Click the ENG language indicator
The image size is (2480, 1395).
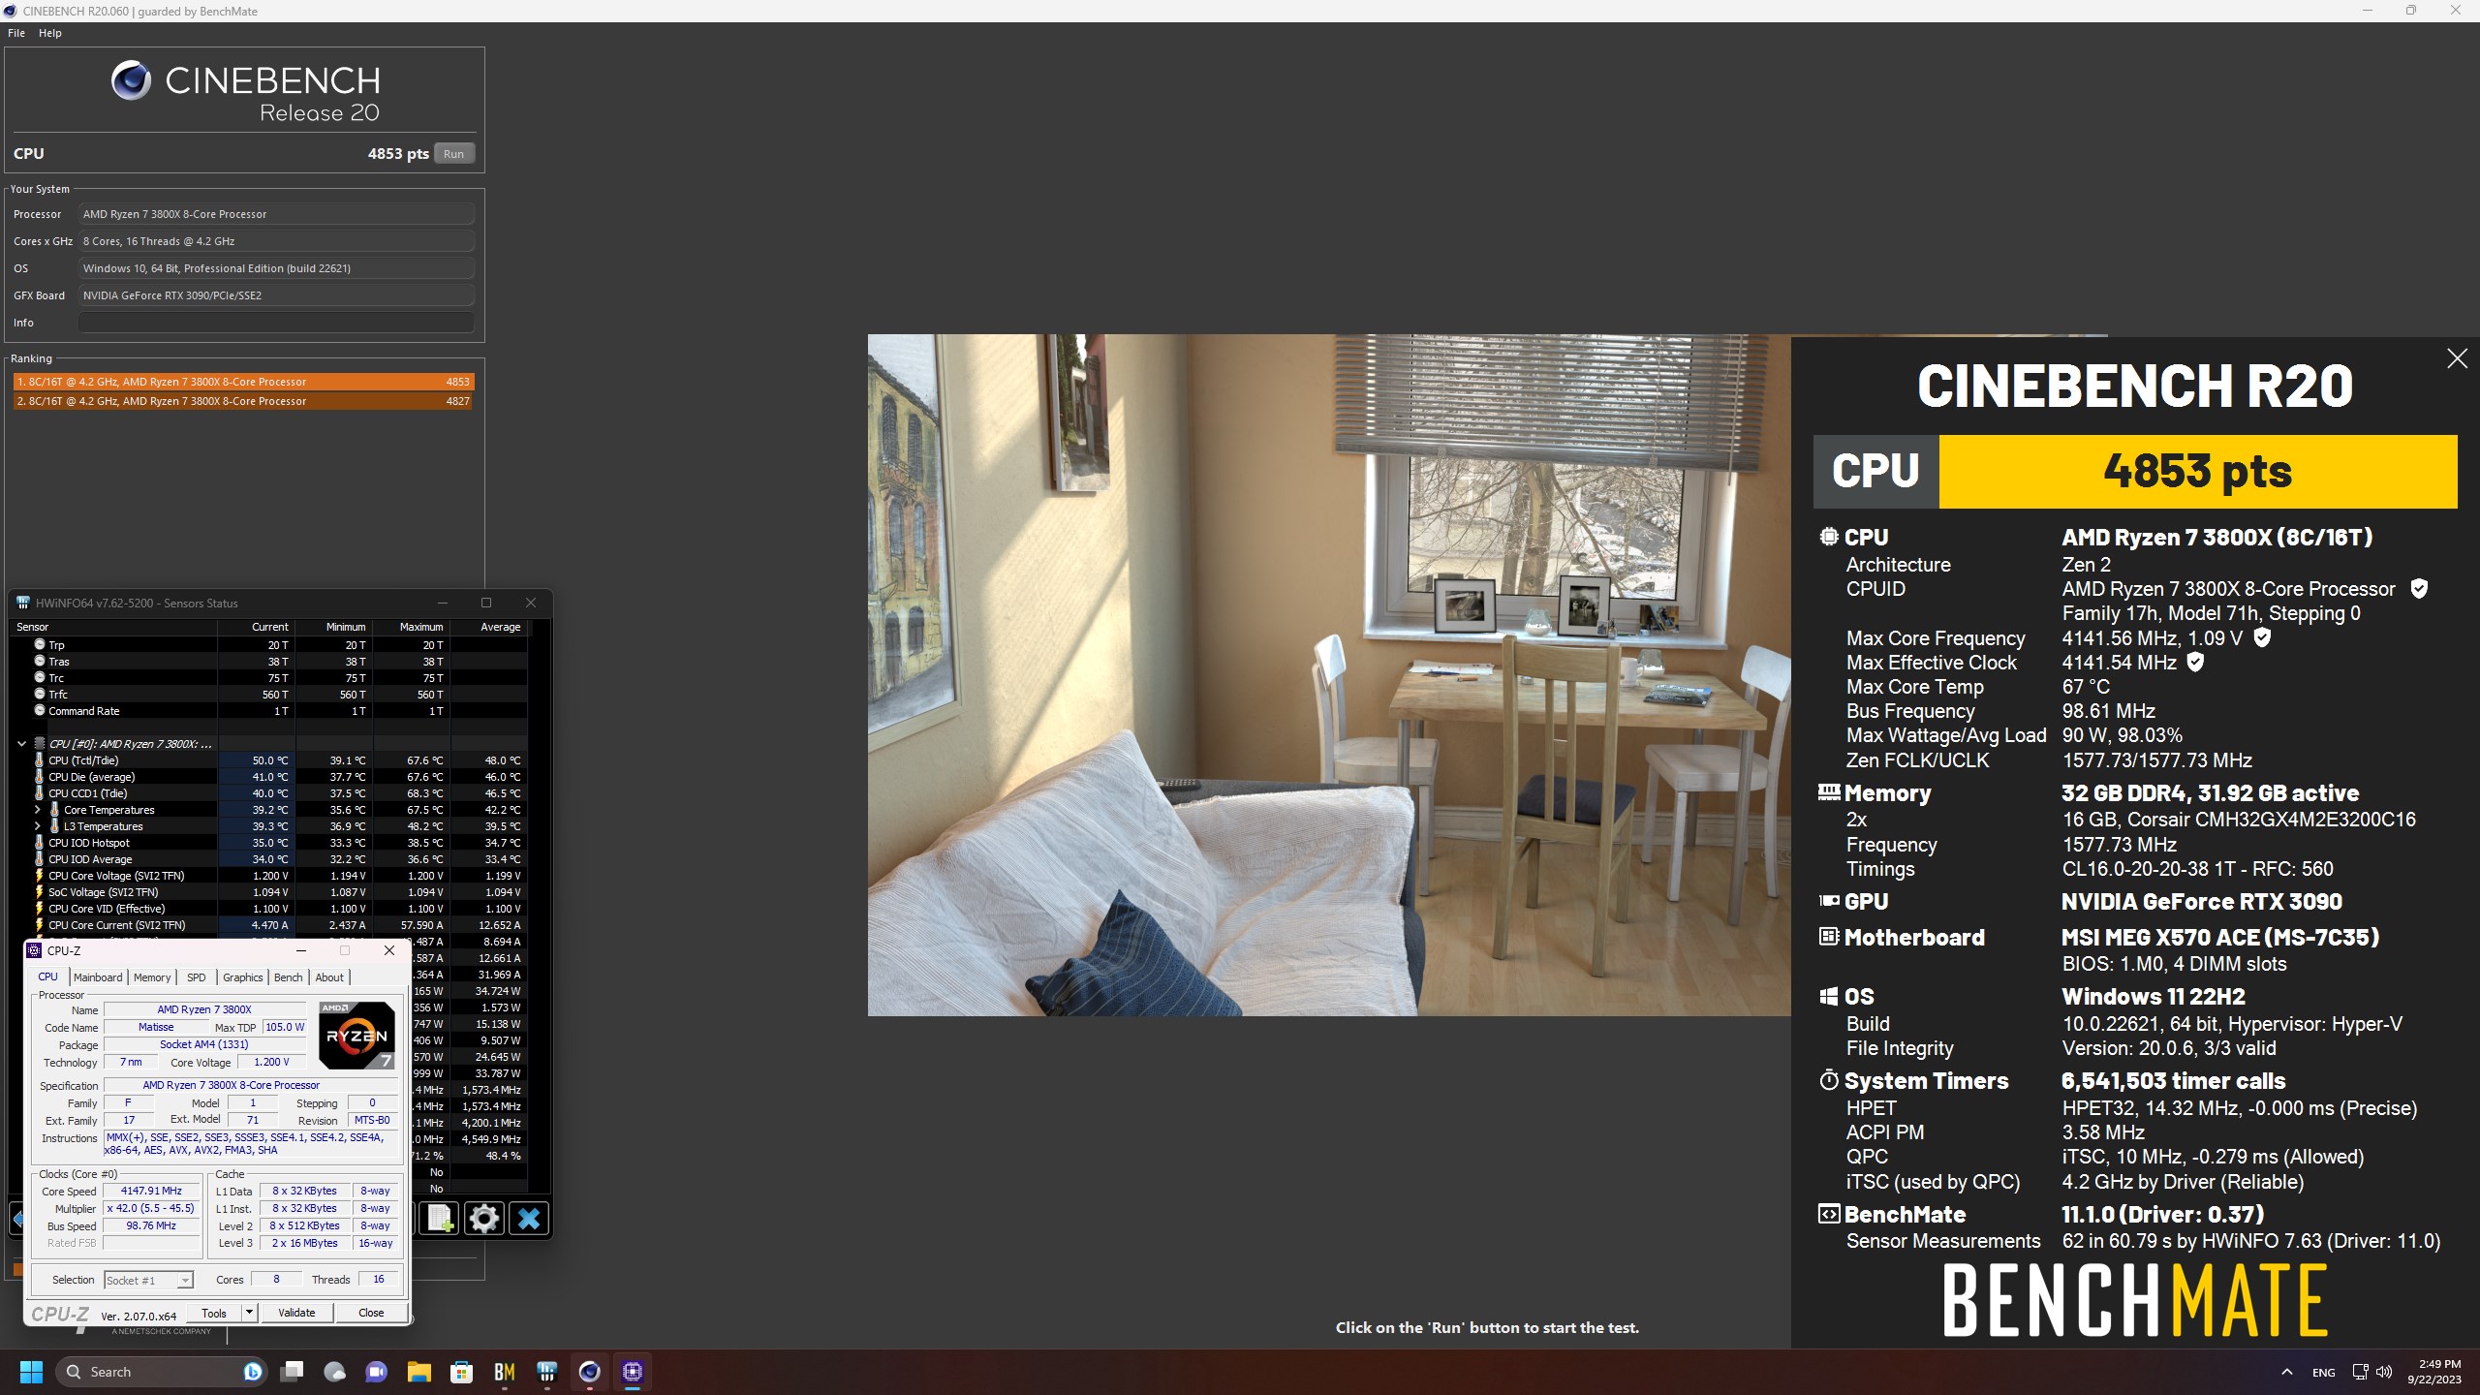[x=2323, y=1373]
